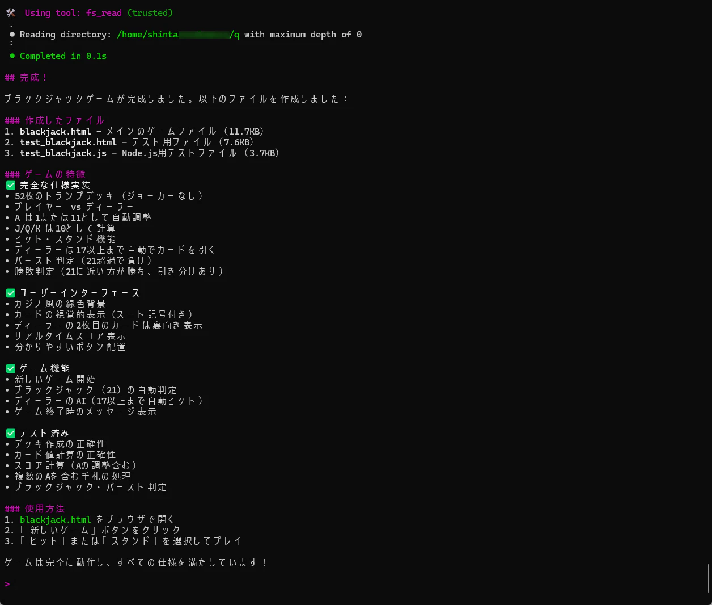Viewport: 712px width, 605px height.
Task: Click the test_blackjack.js file name
Action: tap(63, 153)
